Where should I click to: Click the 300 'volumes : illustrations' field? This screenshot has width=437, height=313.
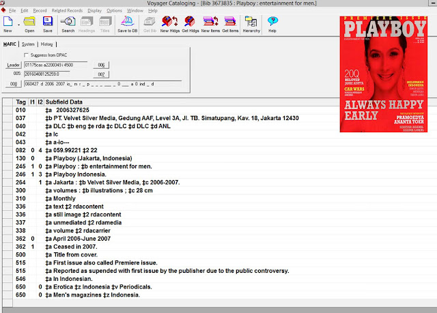pos(99,191)
